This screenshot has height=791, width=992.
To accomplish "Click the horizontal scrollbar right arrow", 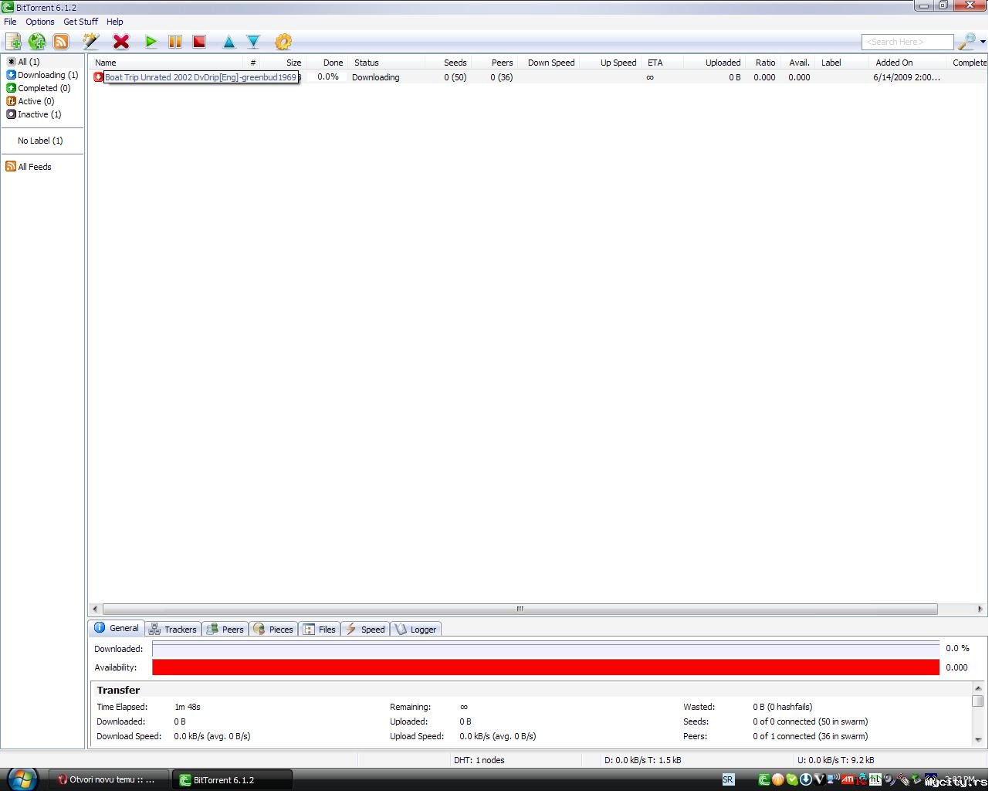I will tap(980, 609).
